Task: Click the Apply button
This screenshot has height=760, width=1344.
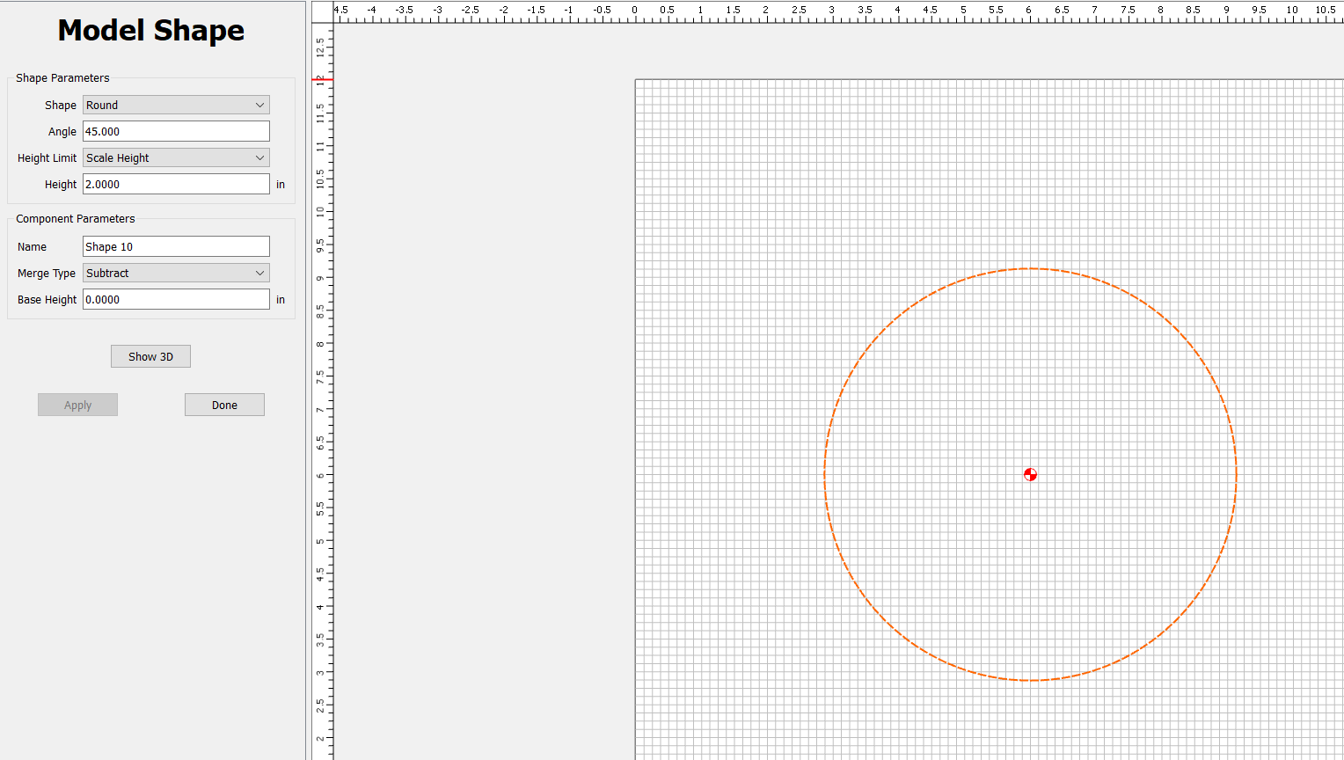Action: click(x=77, y=405)
